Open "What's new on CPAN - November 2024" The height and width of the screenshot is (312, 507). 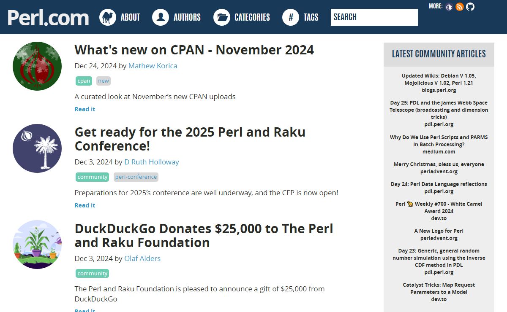[x=194, y=50]
